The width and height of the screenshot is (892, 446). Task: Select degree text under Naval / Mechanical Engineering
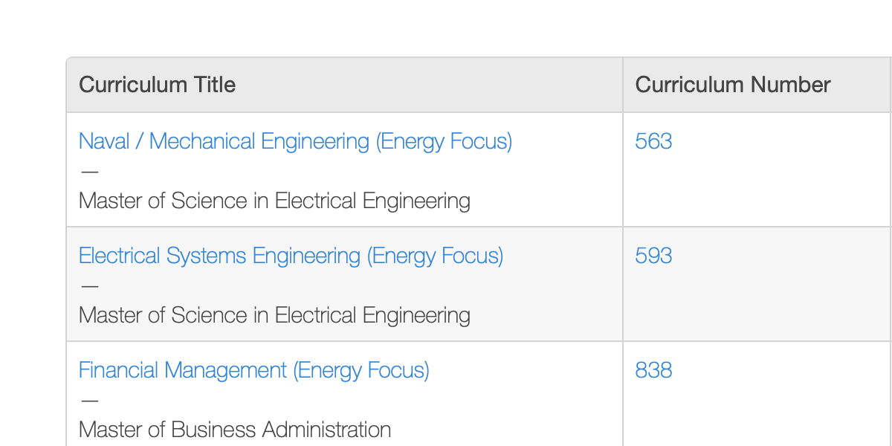point(274,201)
